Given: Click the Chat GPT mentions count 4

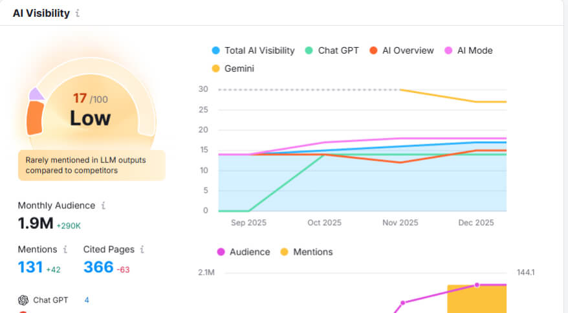Looking at the screenshot, I should 87,300.
